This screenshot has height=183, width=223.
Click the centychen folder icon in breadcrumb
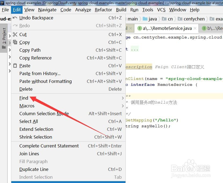[x=180, y=19]
